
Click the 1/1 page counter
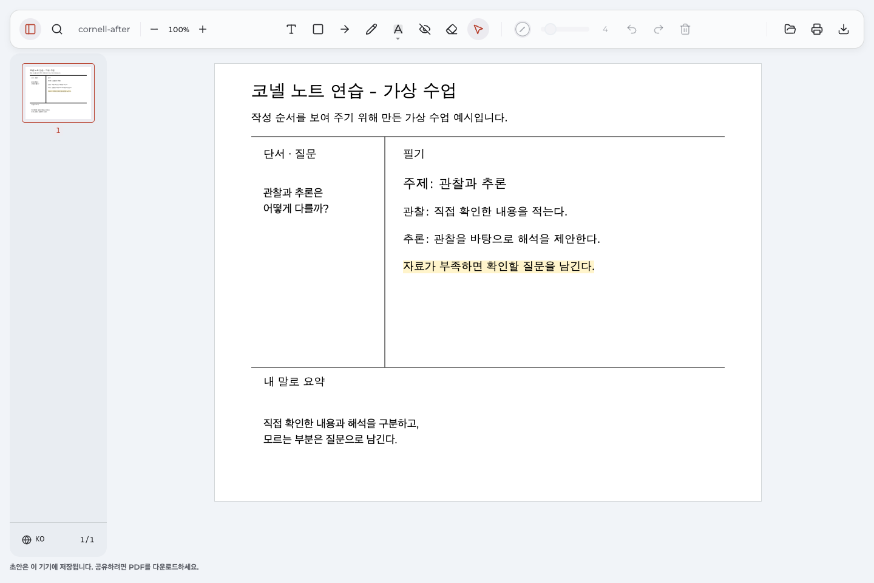tap(87, 539)
